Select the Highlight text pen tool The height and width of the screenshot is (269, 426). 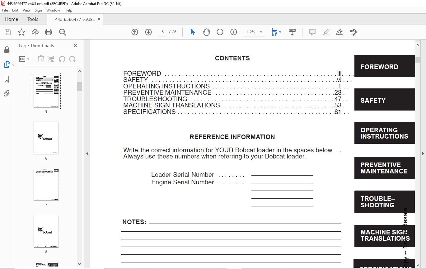coord(326,32)
